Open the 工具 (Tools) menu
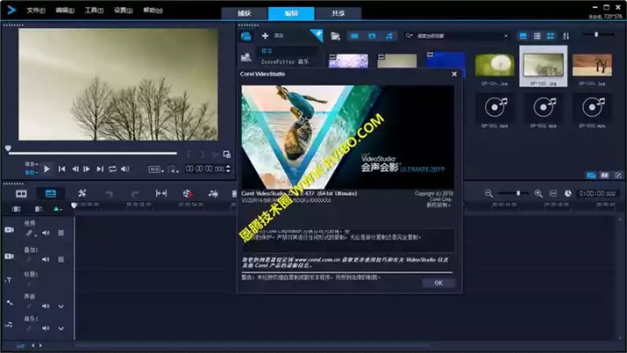Image resolution: width=627 pixels, height=353 pixels. click(x=94, y=11)
